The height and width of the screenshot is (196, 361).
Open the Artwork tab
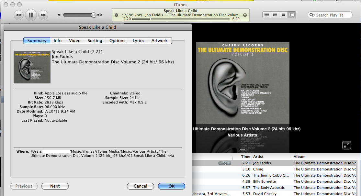(x=160, y=40)
